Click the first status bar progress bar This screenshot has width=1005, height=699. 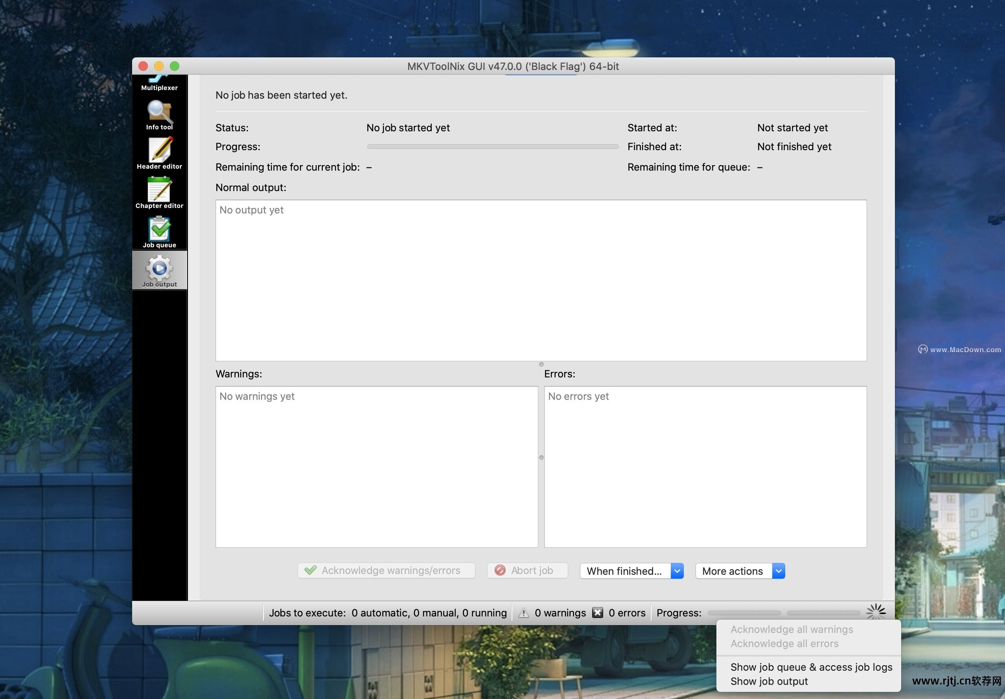click(744, 613)
